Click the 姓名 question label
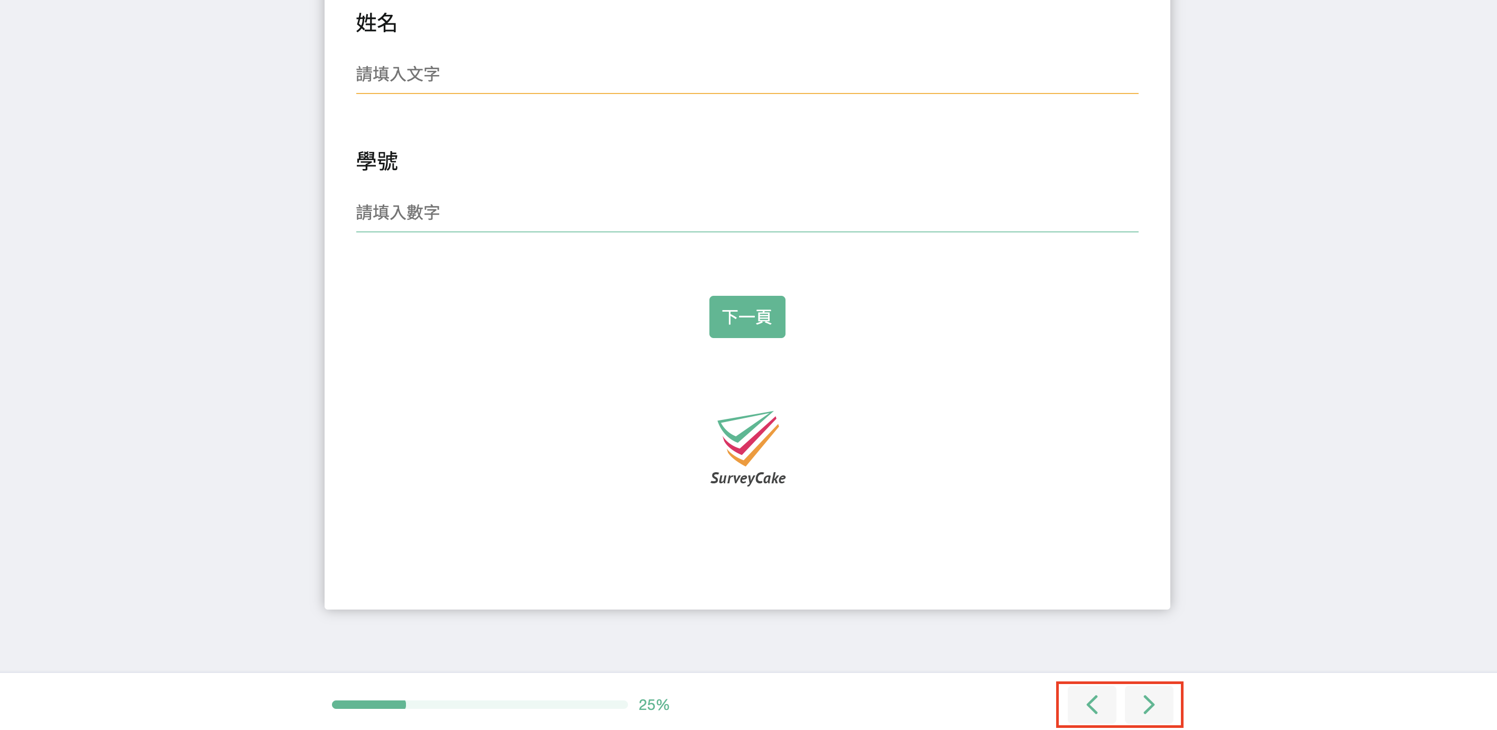1497x730 pixels. click(x=376, y=23)
